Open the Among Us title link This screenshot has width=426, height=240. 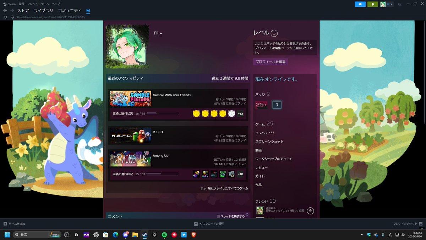[160, 155]
